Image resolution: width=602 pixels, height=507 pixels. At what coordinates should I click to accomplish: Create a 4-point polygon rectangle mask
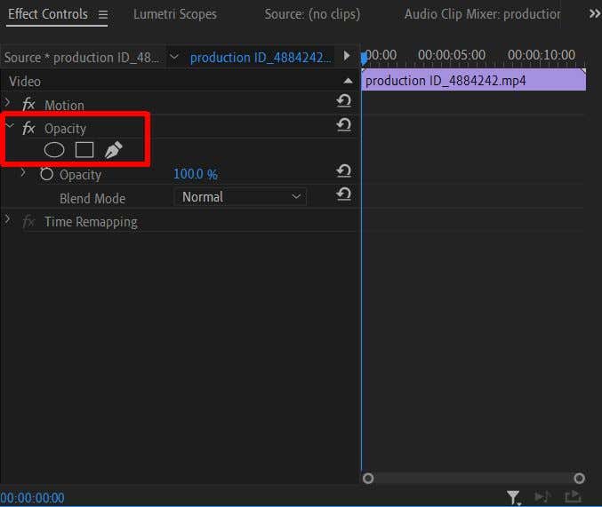84,150
